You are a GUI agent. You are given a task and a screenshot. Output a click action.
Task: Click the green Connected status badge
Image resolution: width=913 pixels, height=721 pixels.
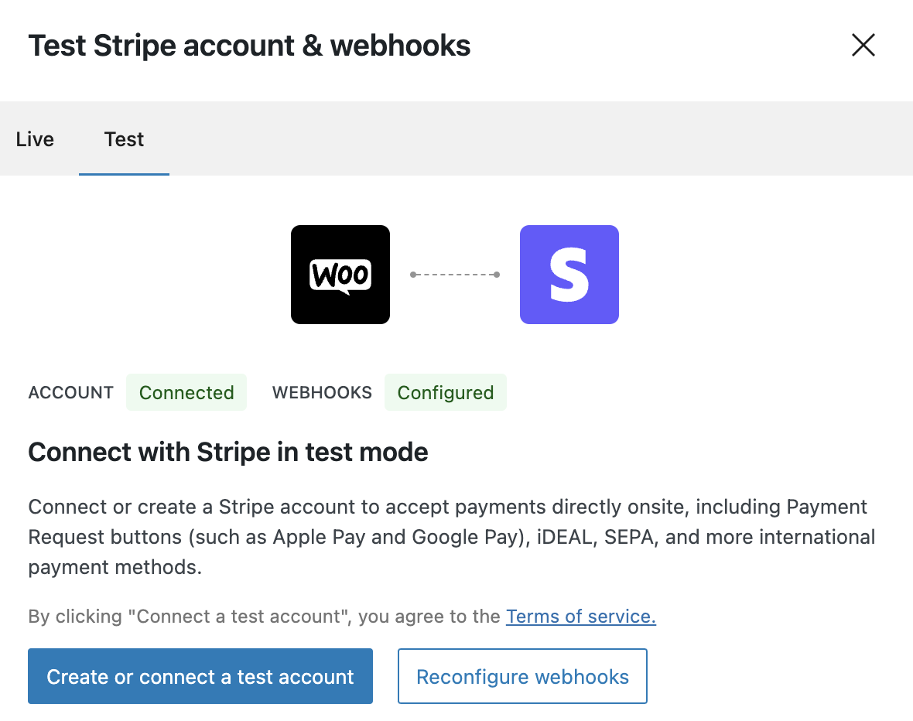click(x=186, y=392)
